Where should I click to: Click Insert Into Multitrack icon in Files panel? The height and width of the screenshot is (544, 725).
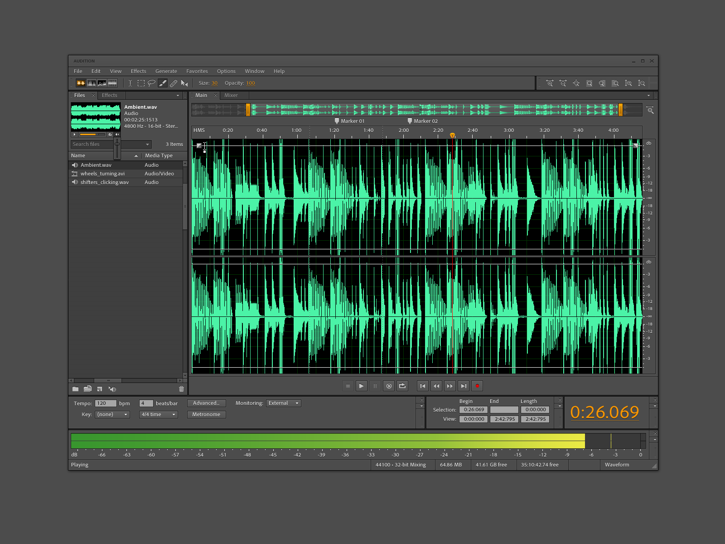pyautogui.click(x=100, y=389)
